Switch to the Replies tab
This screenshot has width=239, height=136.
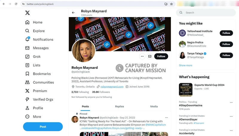tap(119, 106)
